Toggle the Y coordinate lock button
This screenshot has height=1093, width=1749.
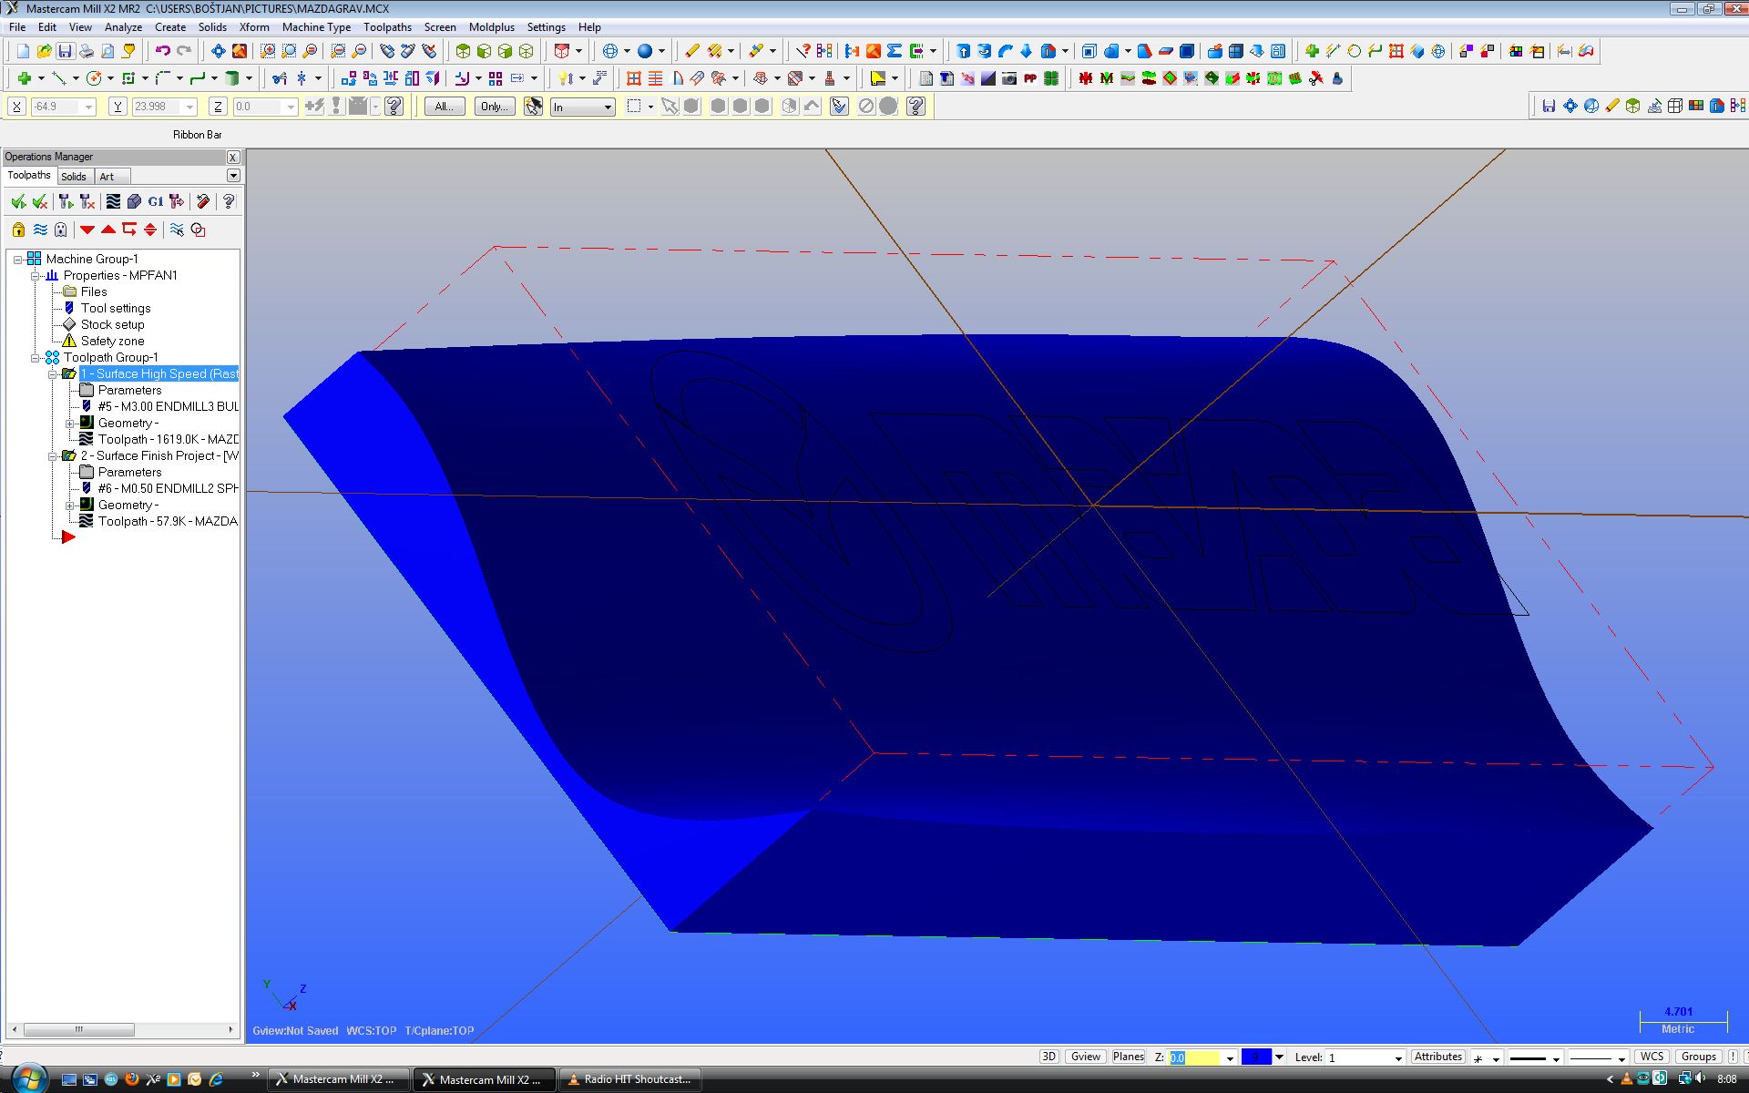[118, 107]
